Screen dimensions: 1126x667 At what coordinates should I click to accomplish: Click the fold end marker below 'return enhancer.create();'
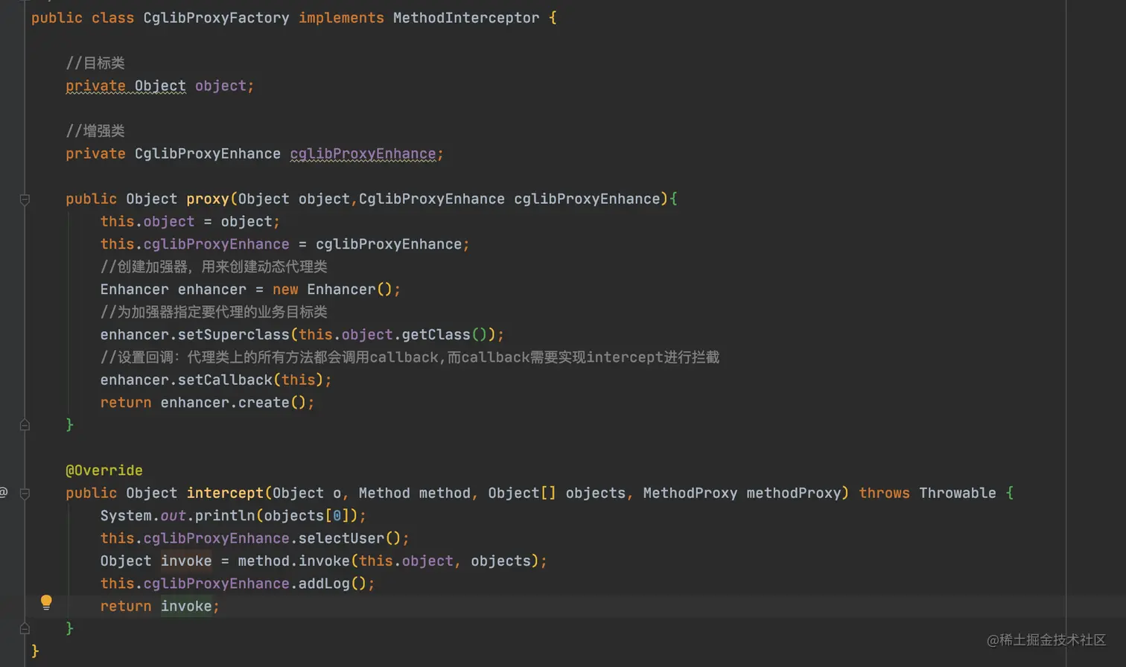[x=25, y=425]
